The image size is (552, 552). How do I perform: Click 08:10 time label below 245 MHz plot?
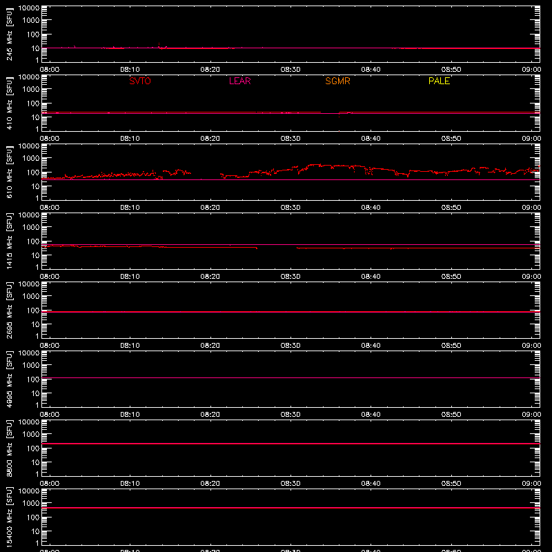click(x=130, y=70)
